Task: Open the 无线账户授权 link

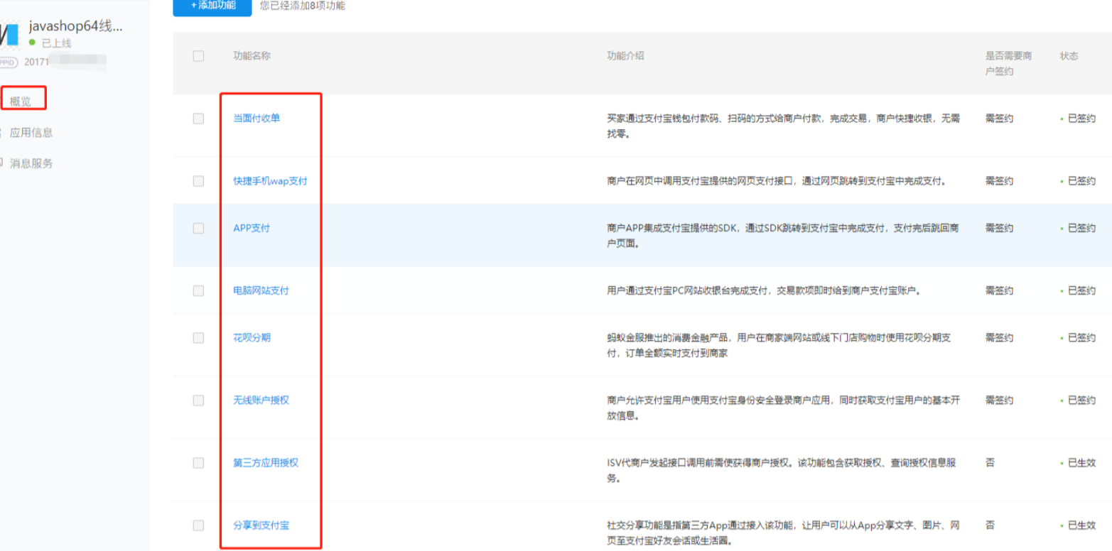Action: tap(261, 400)
